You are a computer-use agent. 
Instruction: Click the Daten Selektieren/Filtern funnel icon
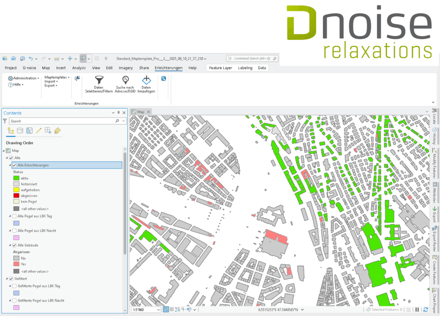pyautogui.click(x=99, y=80)
